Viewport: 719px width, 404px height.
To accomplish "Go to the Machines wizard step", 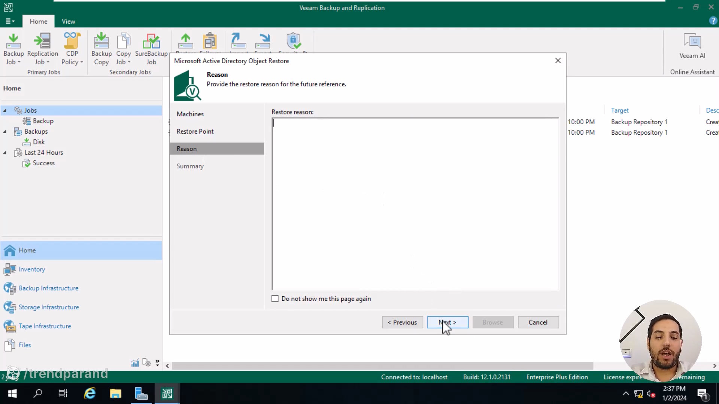I will click(x=190, y=114).
